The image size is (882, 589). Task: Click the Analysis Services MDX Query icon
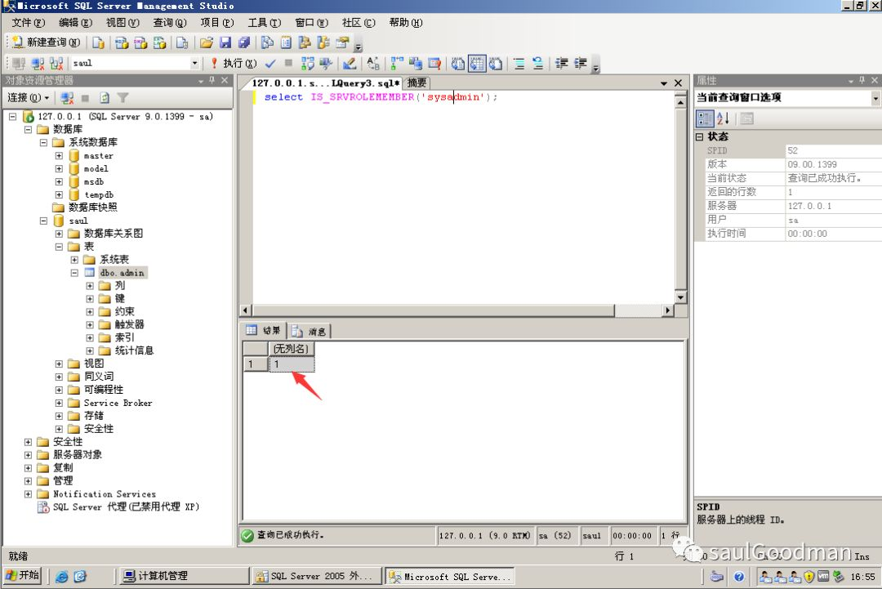click(122, 42)
